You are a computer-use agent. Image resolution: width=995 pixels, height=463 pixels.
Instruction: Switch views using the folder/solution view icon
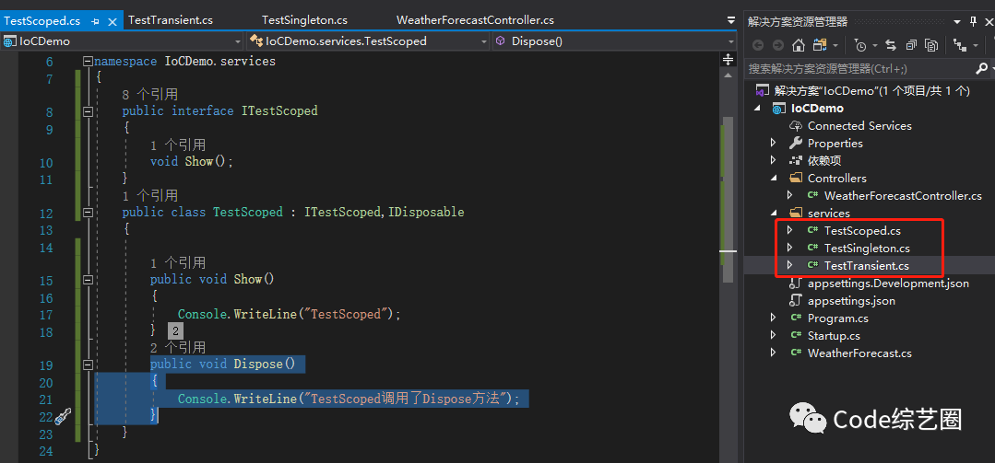click(820, 45)
